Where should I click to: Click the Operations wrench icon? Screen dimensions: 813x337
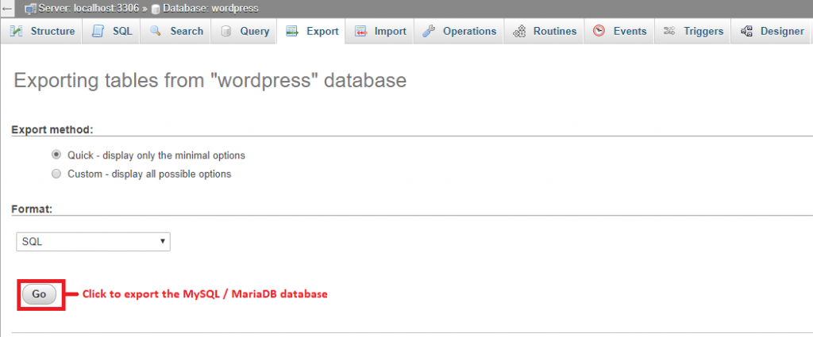coord(429,32)
